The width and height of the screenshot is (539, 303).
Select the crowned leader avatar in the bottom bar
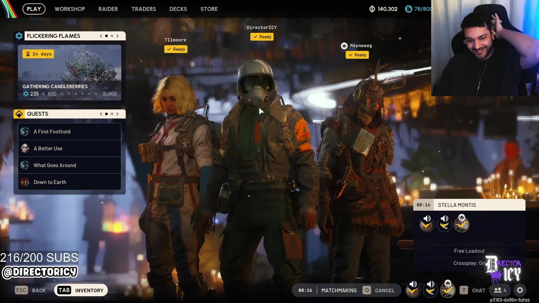pyautogui.click(x=448, y=290)
